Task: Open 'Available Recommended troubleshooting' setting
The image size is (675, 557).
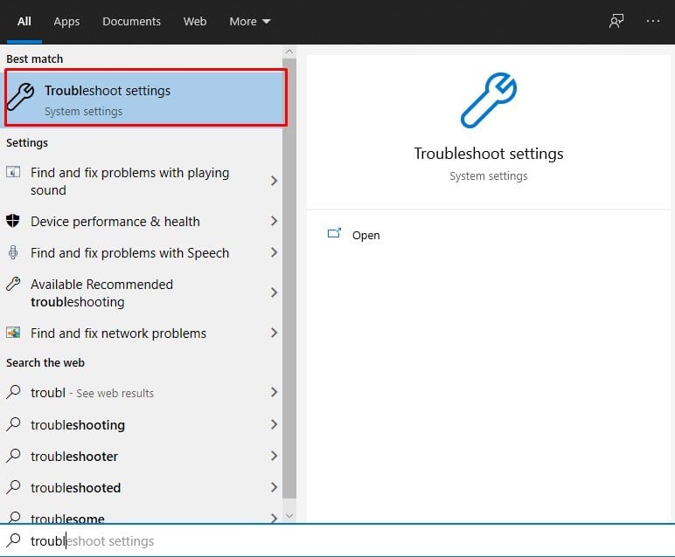Action: (x=141, y=292)
